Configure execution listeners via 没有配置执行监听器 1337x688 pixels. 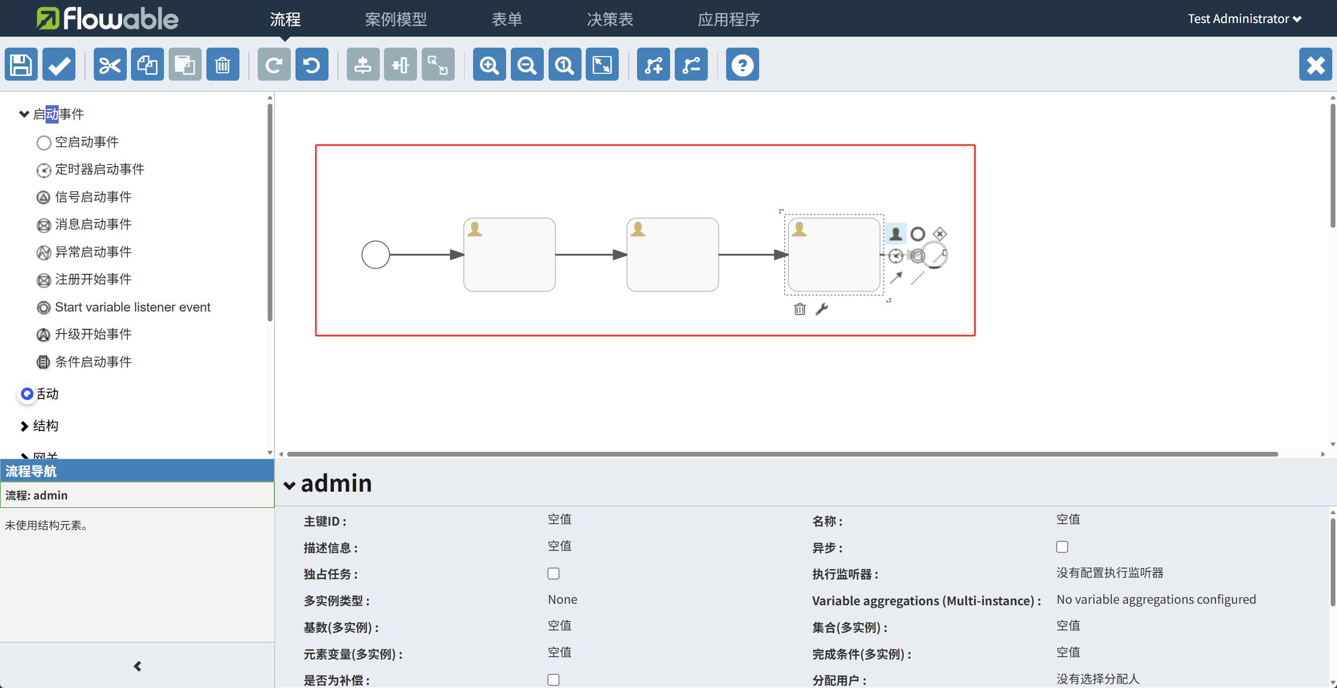point(1110,573)
